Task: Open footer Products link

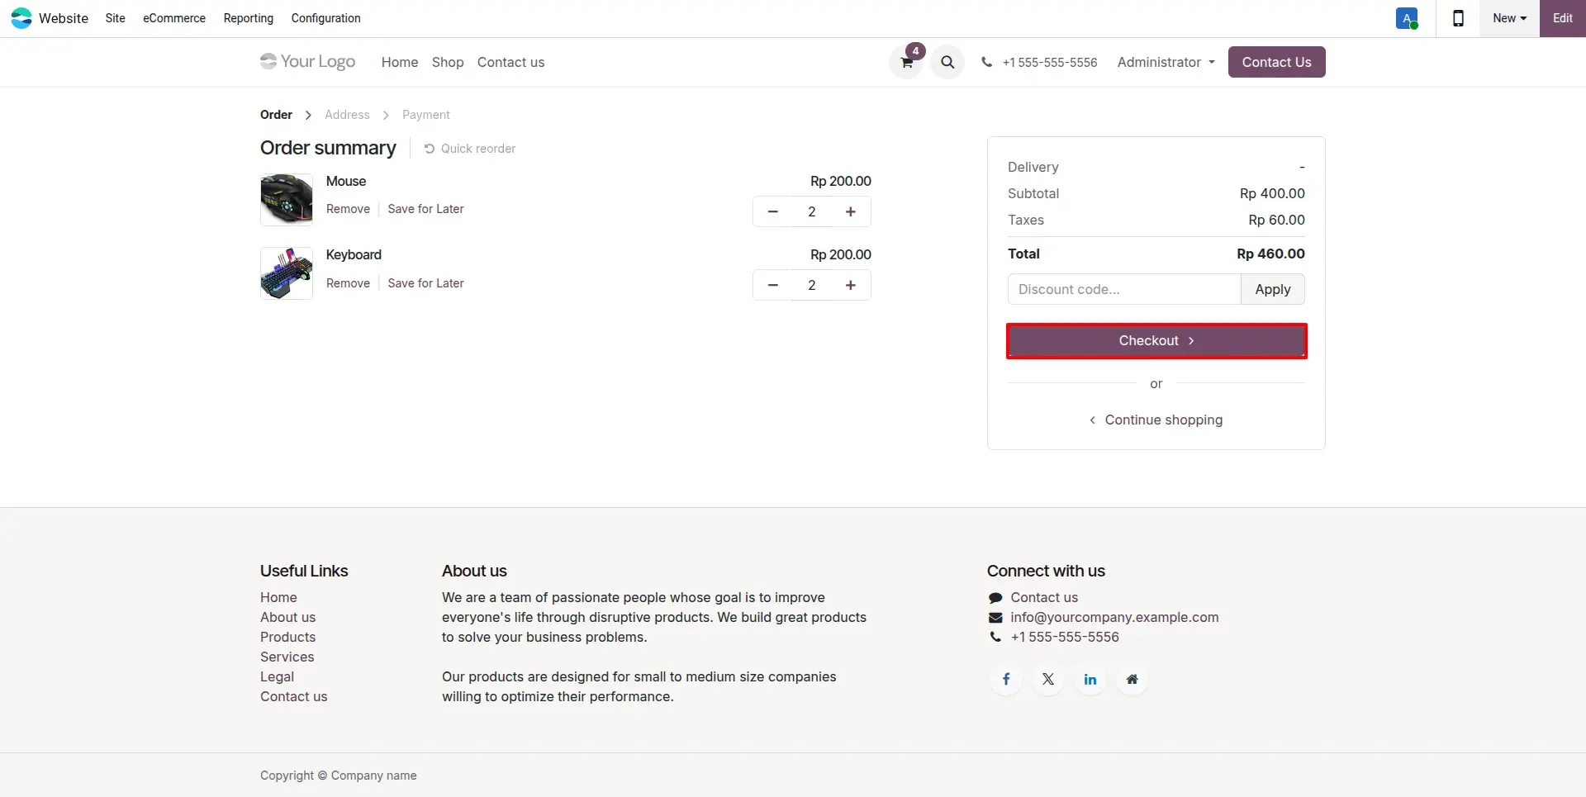Action: [x=287, y=637]
